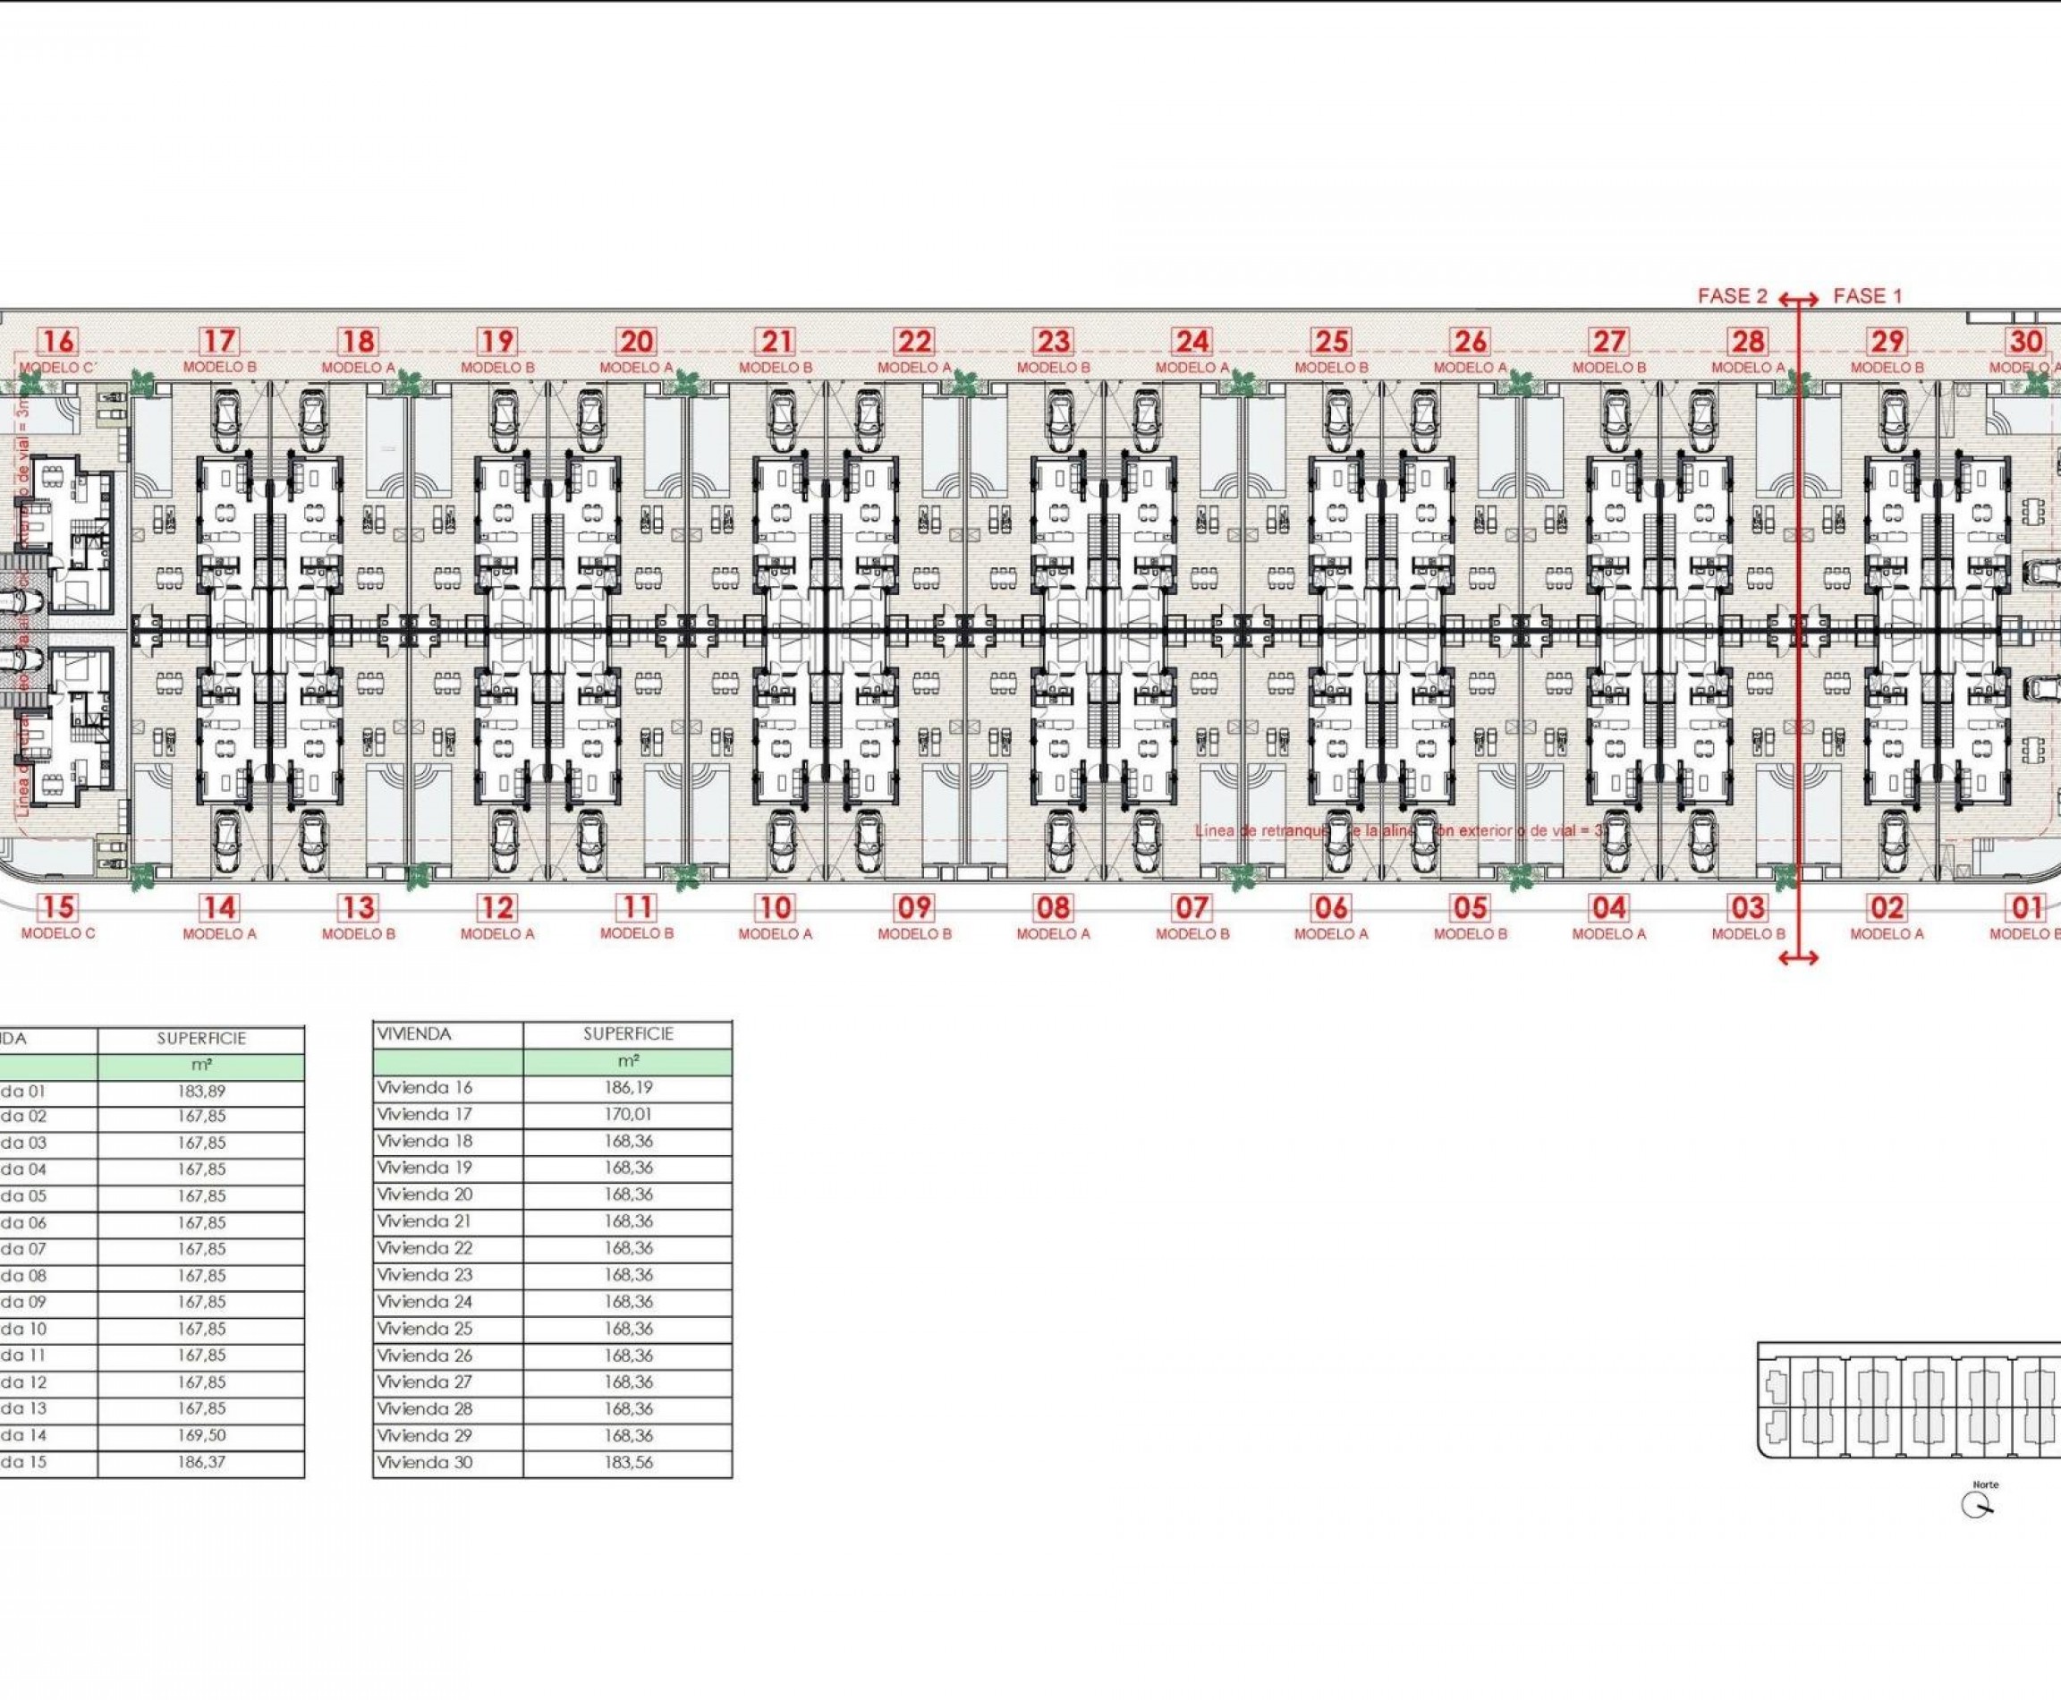Click the red setback line note near plot 06
This screenshot has height=1700, width=2061.
coord(1400,830)
